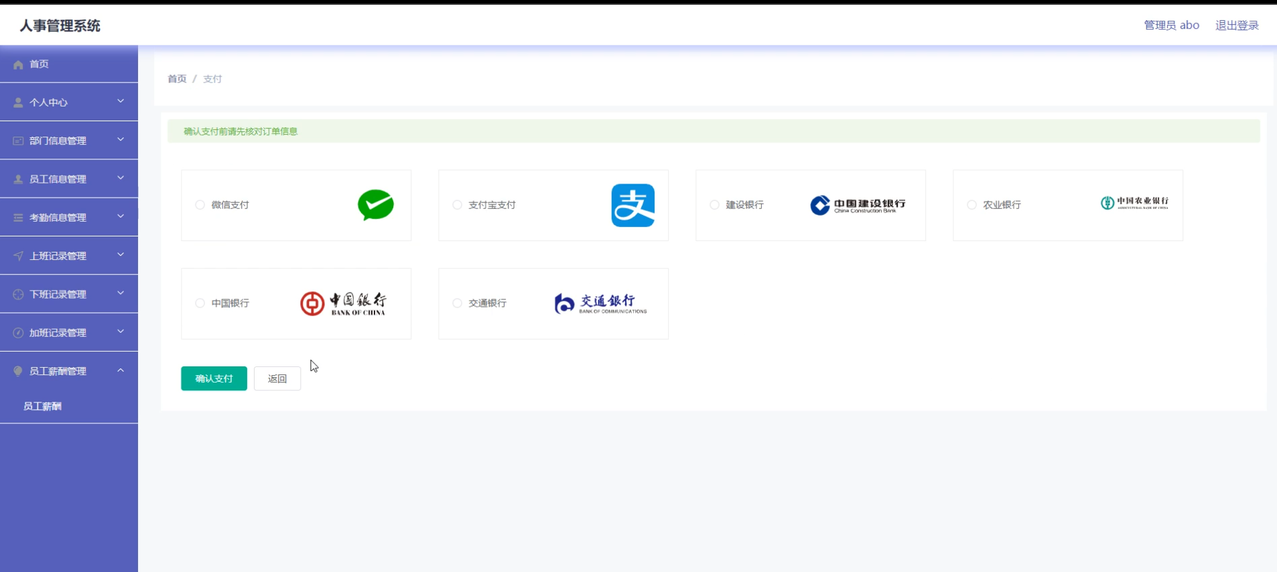Screen dimensions: 1277x572
Task: Select the 建设银行 radio button
Action: click(714, 205)
